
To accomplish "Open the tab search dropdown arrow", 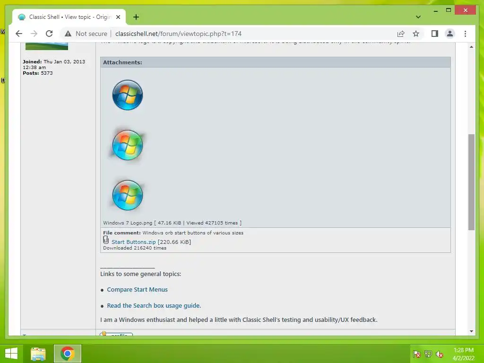I will 418,17.
